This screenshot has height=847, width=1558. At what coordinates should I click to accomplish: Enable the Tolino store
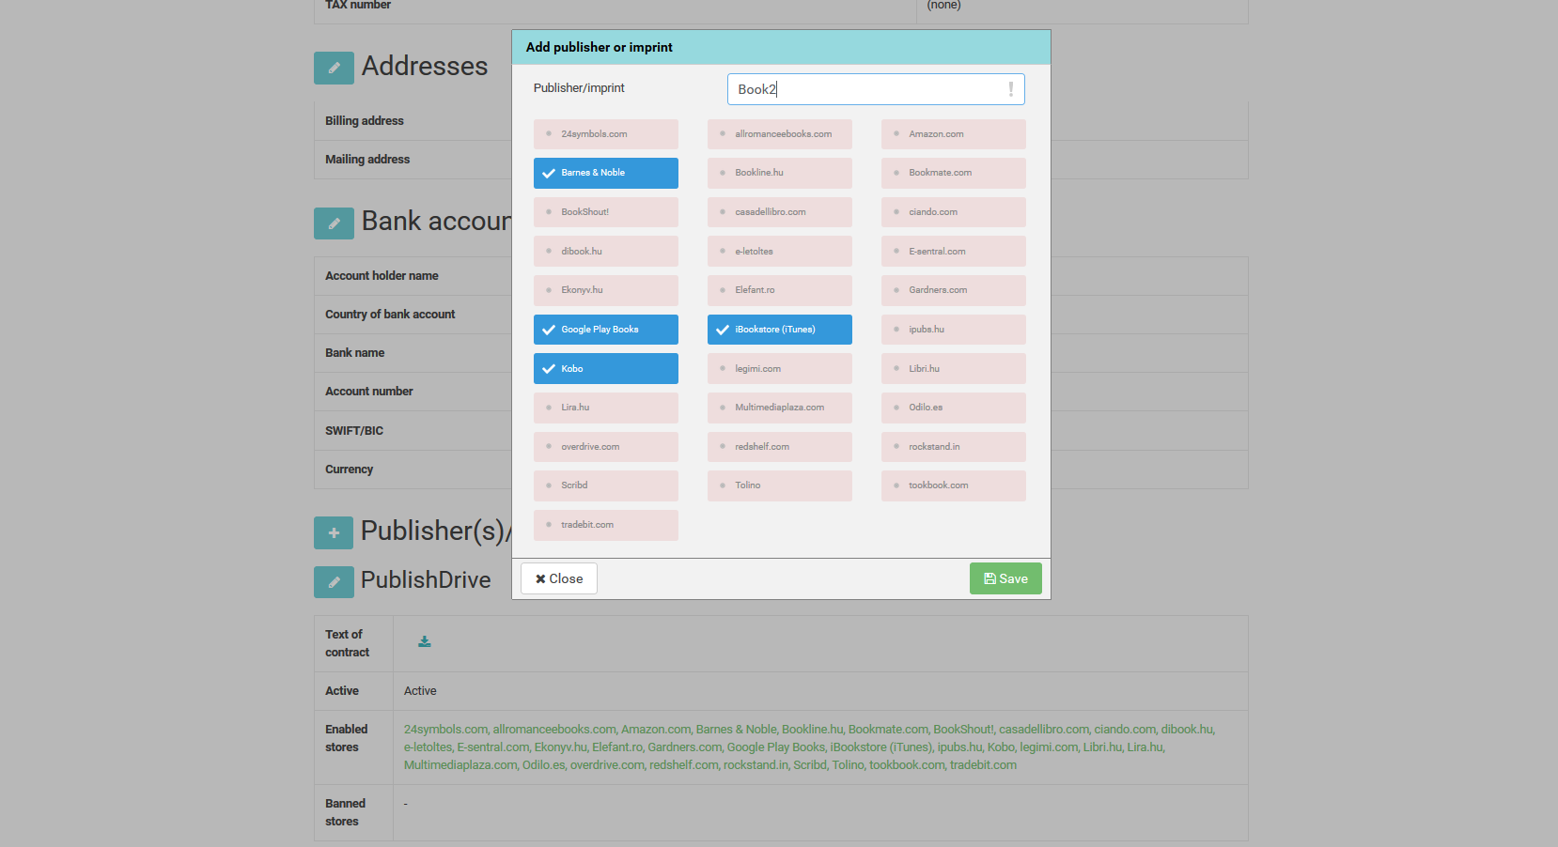780,485
